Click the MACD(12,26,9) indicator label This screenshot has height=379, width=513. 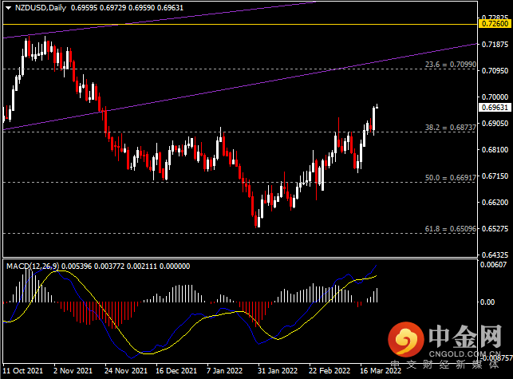tap(33, 266)
